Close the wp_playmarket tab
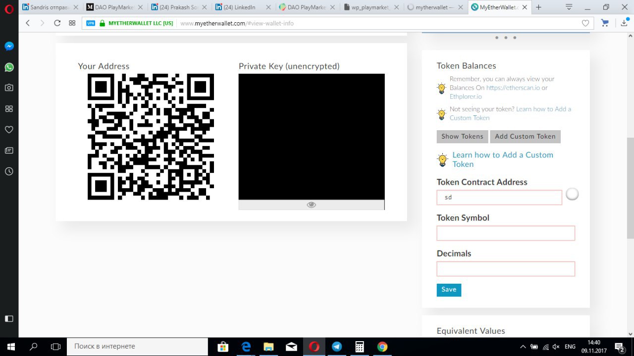This screenshot has height=356, width=634. point(396,7)
